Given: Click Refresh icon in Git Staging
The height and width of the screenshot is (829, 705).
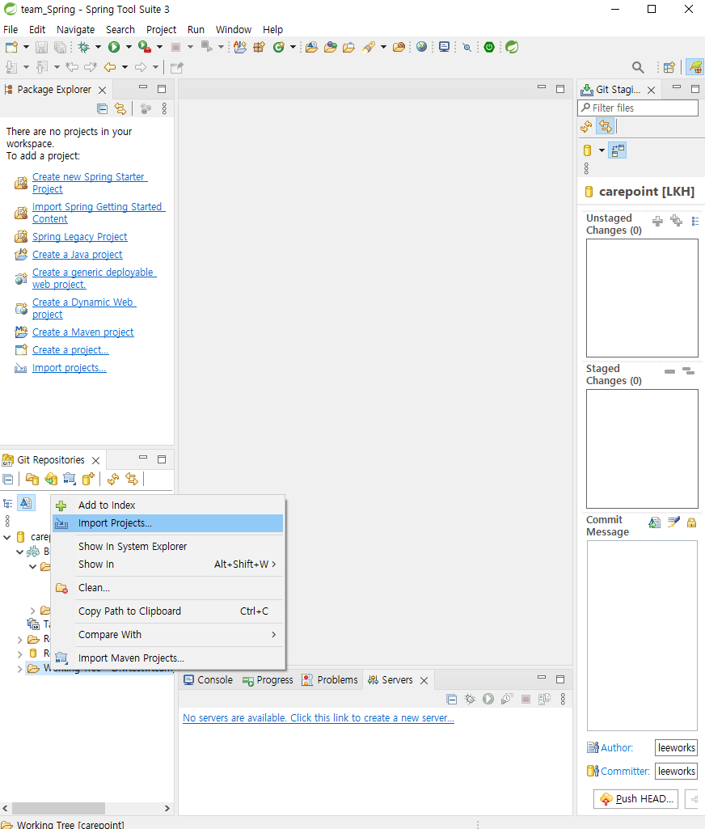Looking at the screenshot, I should coord(586,126).
